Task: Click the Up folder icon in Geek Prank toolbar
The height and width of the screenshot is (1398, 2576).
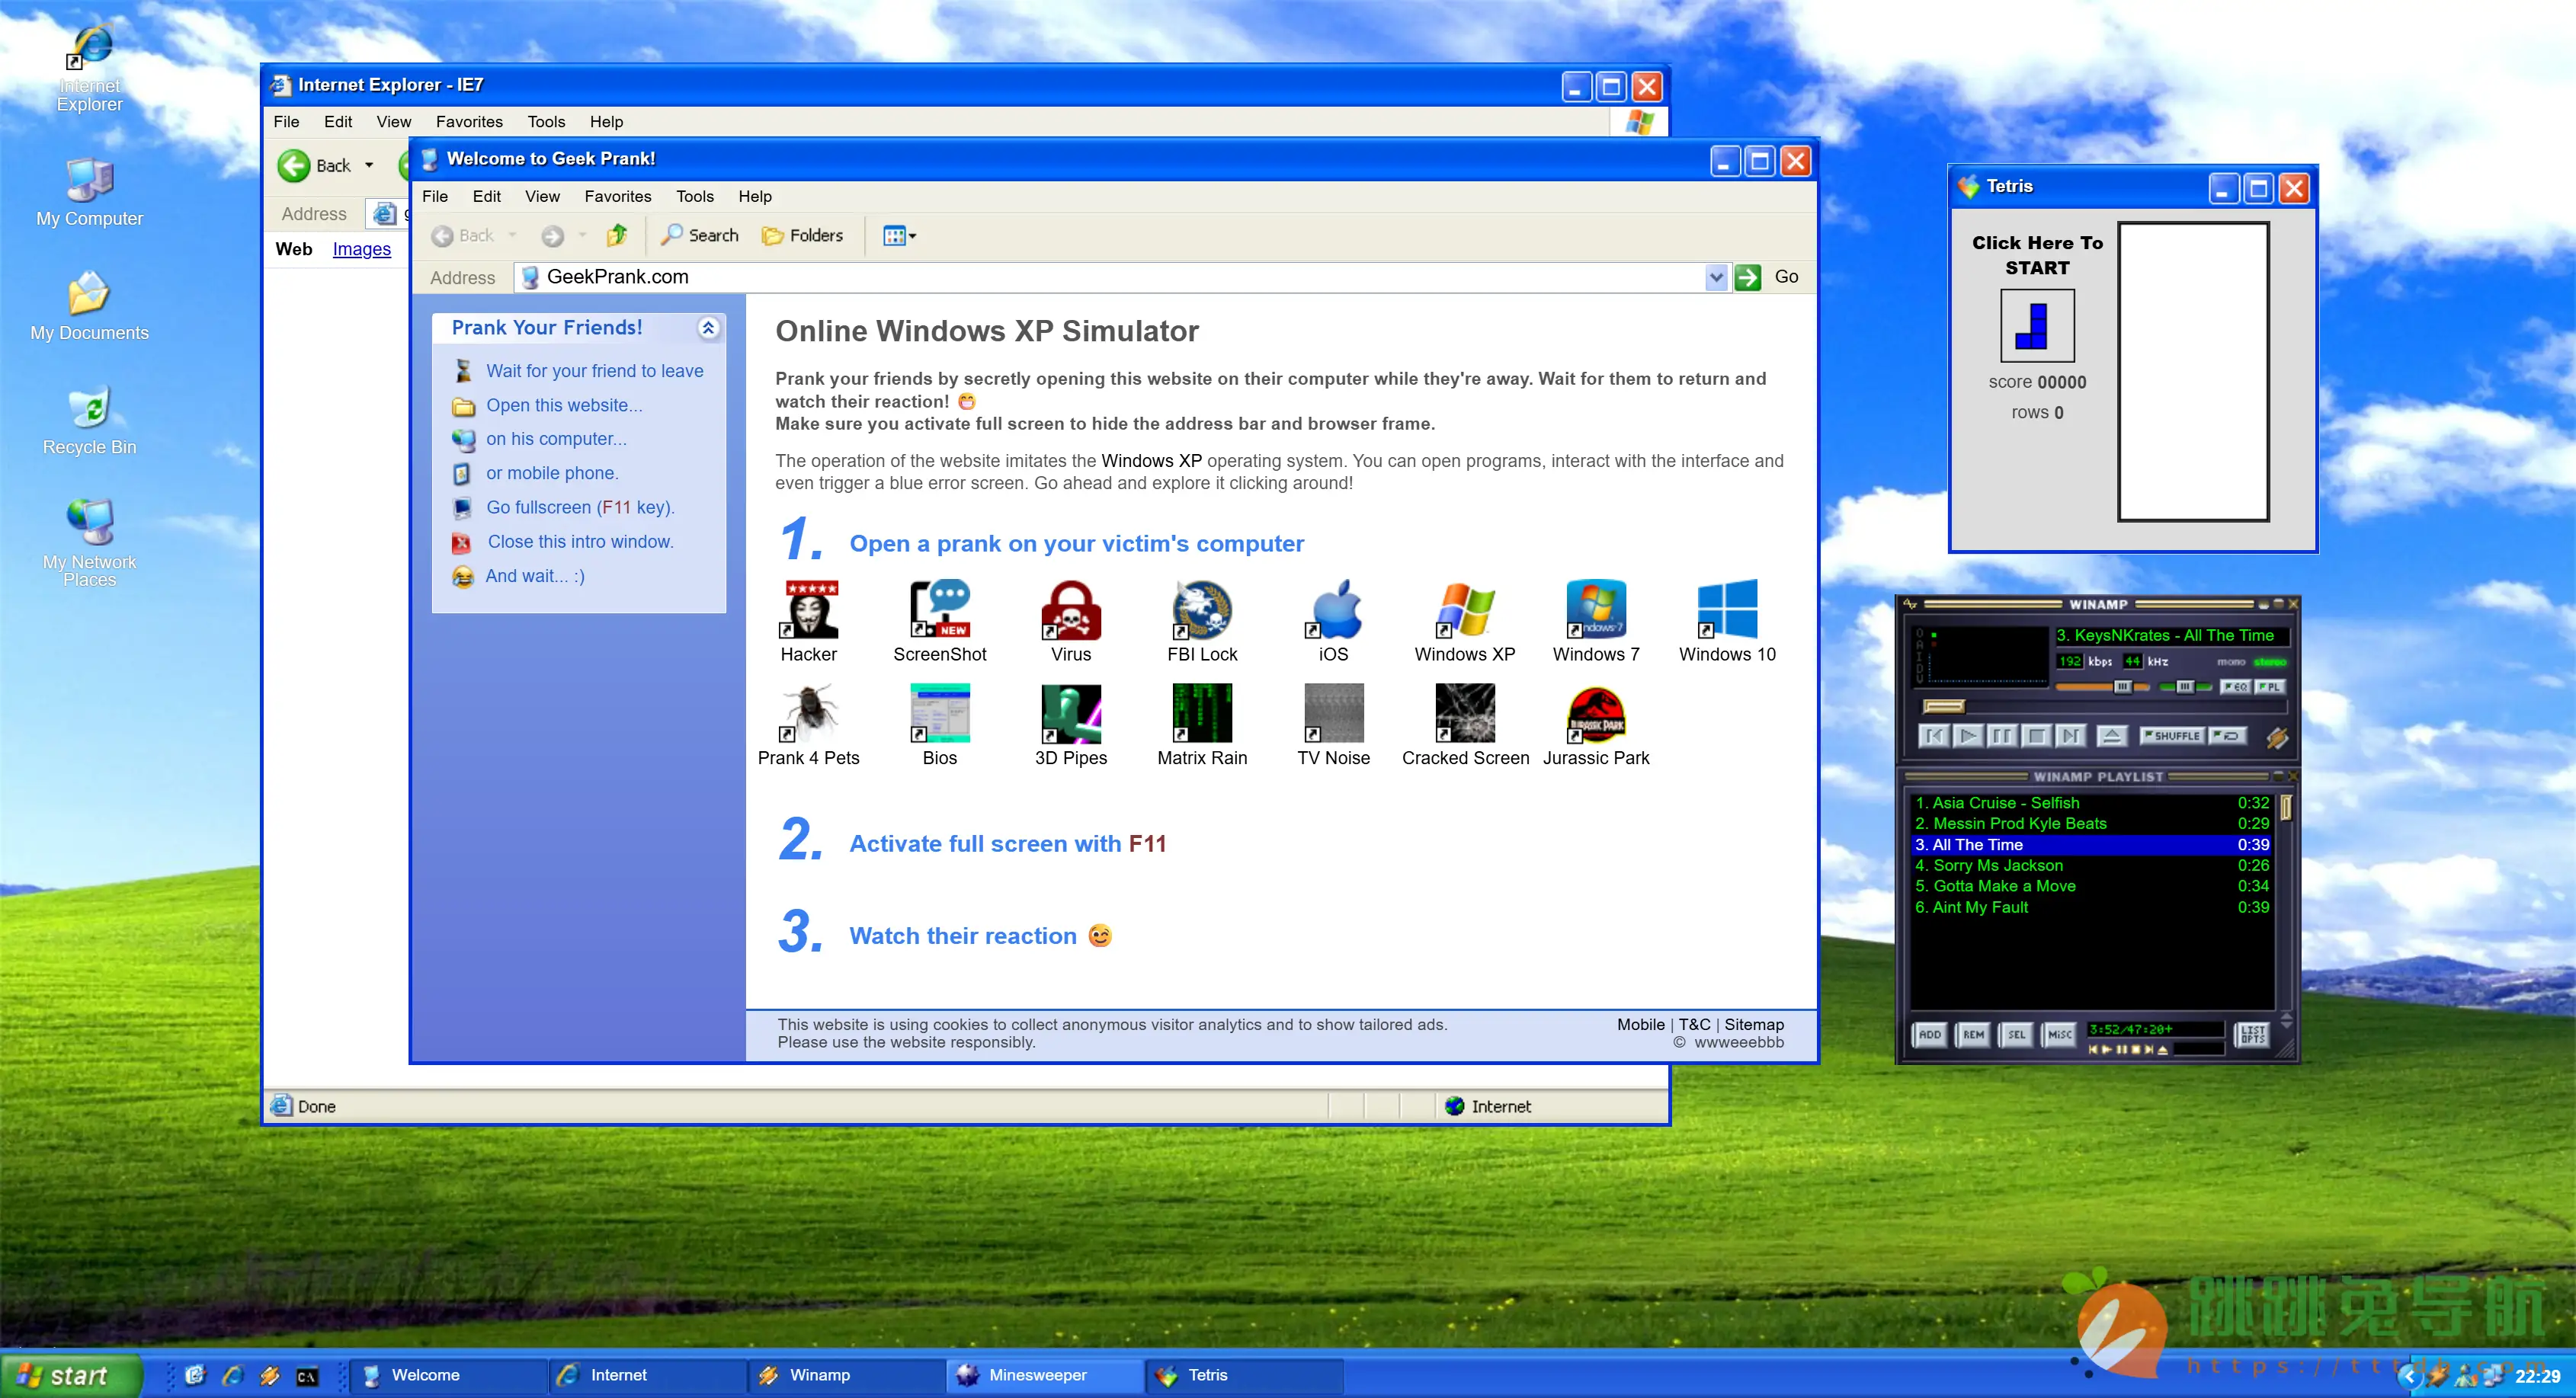Action: [617, 236]
